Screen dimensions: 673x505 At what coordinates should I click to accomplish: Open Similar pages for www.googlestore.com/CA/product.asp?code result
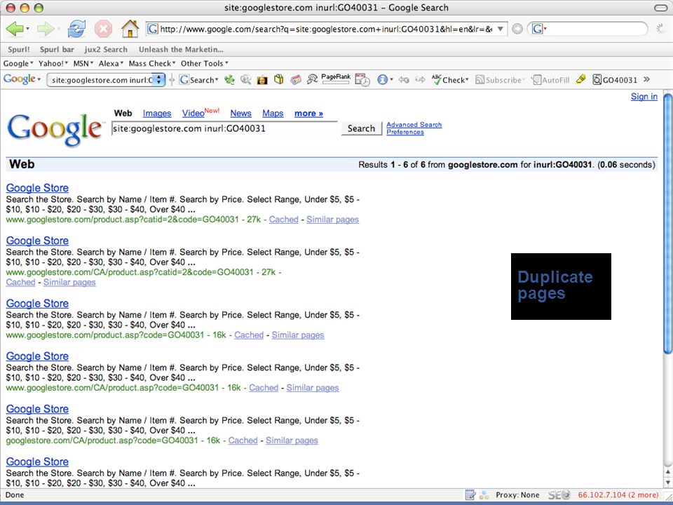tap(313, 388)
